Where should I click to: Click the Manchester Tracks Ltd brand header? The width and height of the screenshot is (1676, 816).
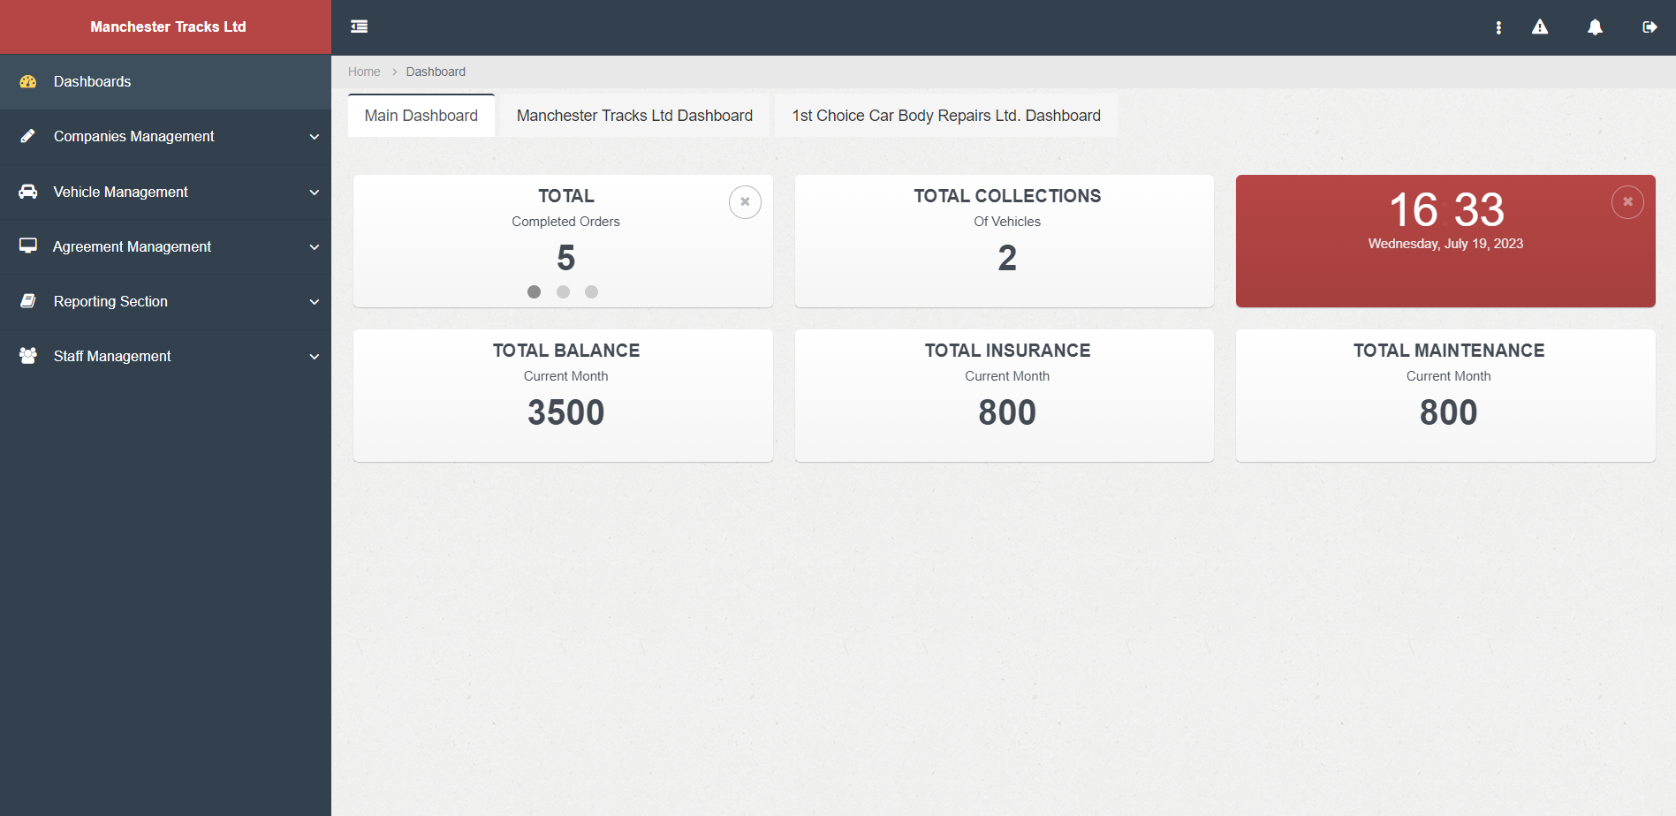tap(165, 26)
